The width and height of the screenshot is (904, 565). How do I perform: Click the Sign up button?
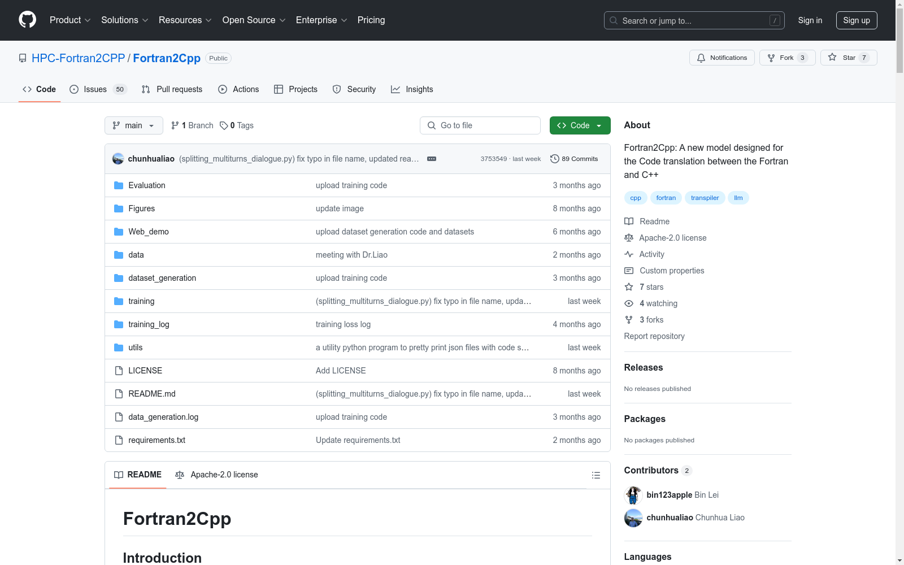857,20
